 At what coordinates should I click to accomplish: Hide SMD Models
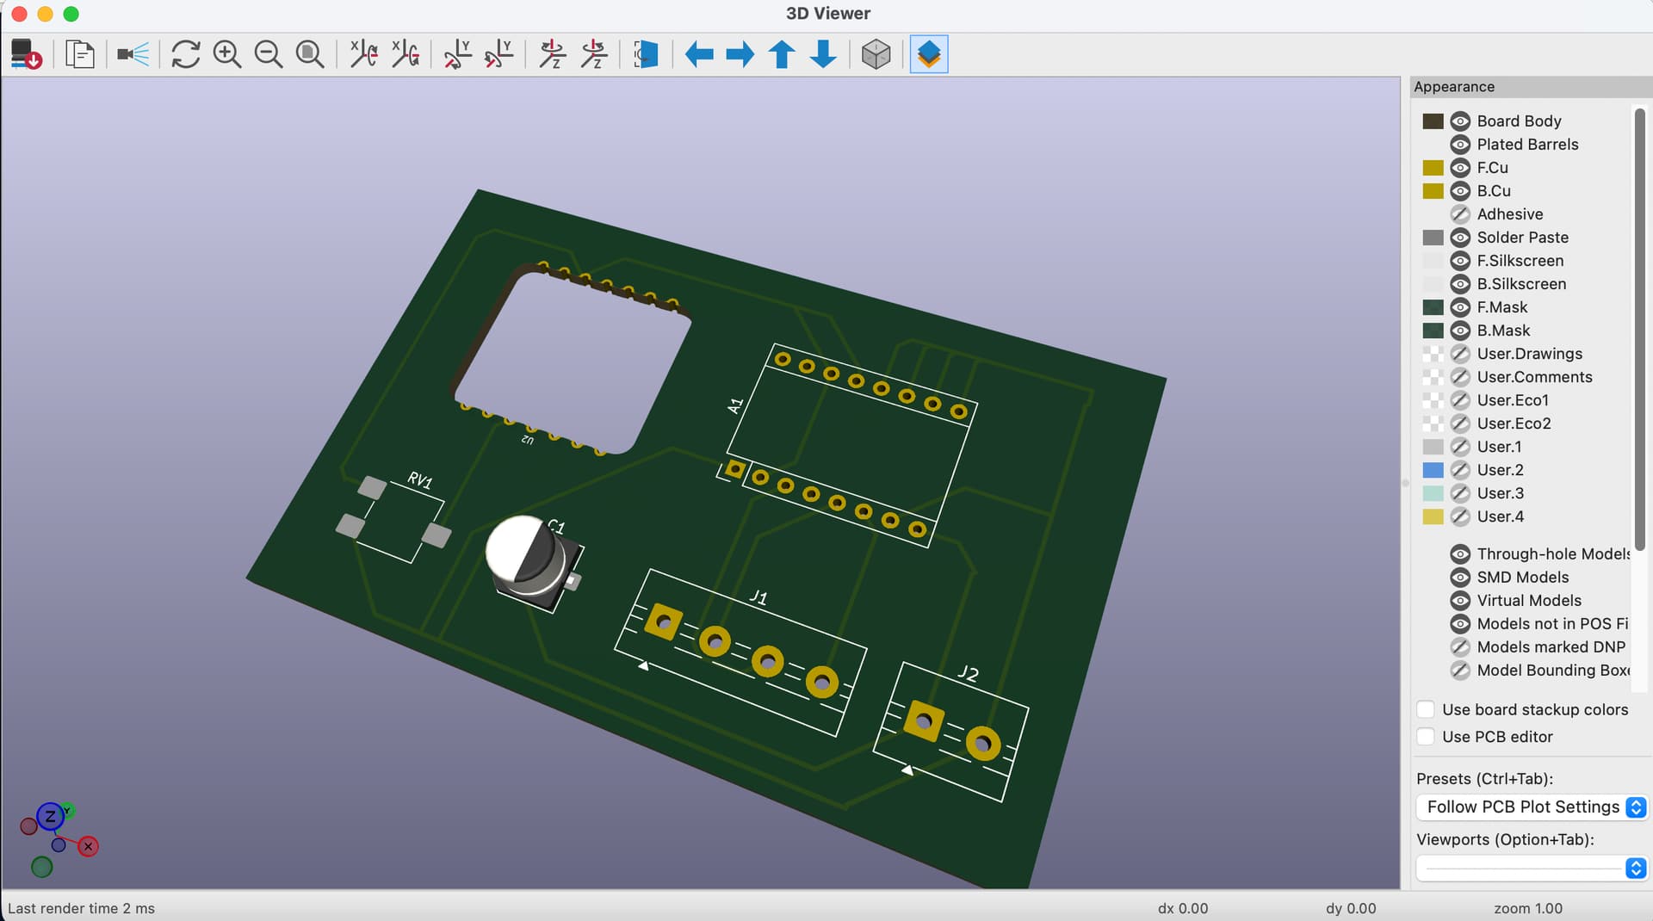1460,578
